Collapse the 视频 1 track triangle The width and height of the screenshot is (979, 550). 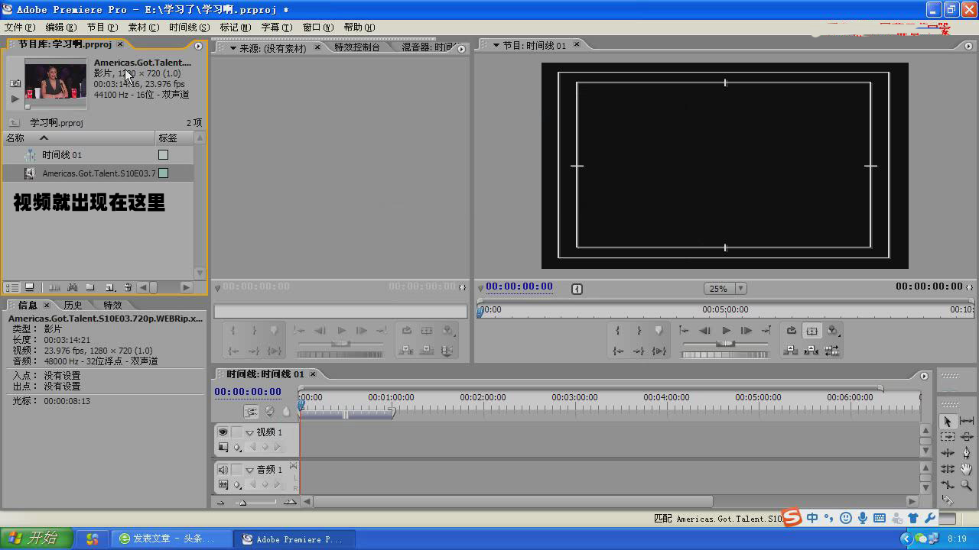249,432
